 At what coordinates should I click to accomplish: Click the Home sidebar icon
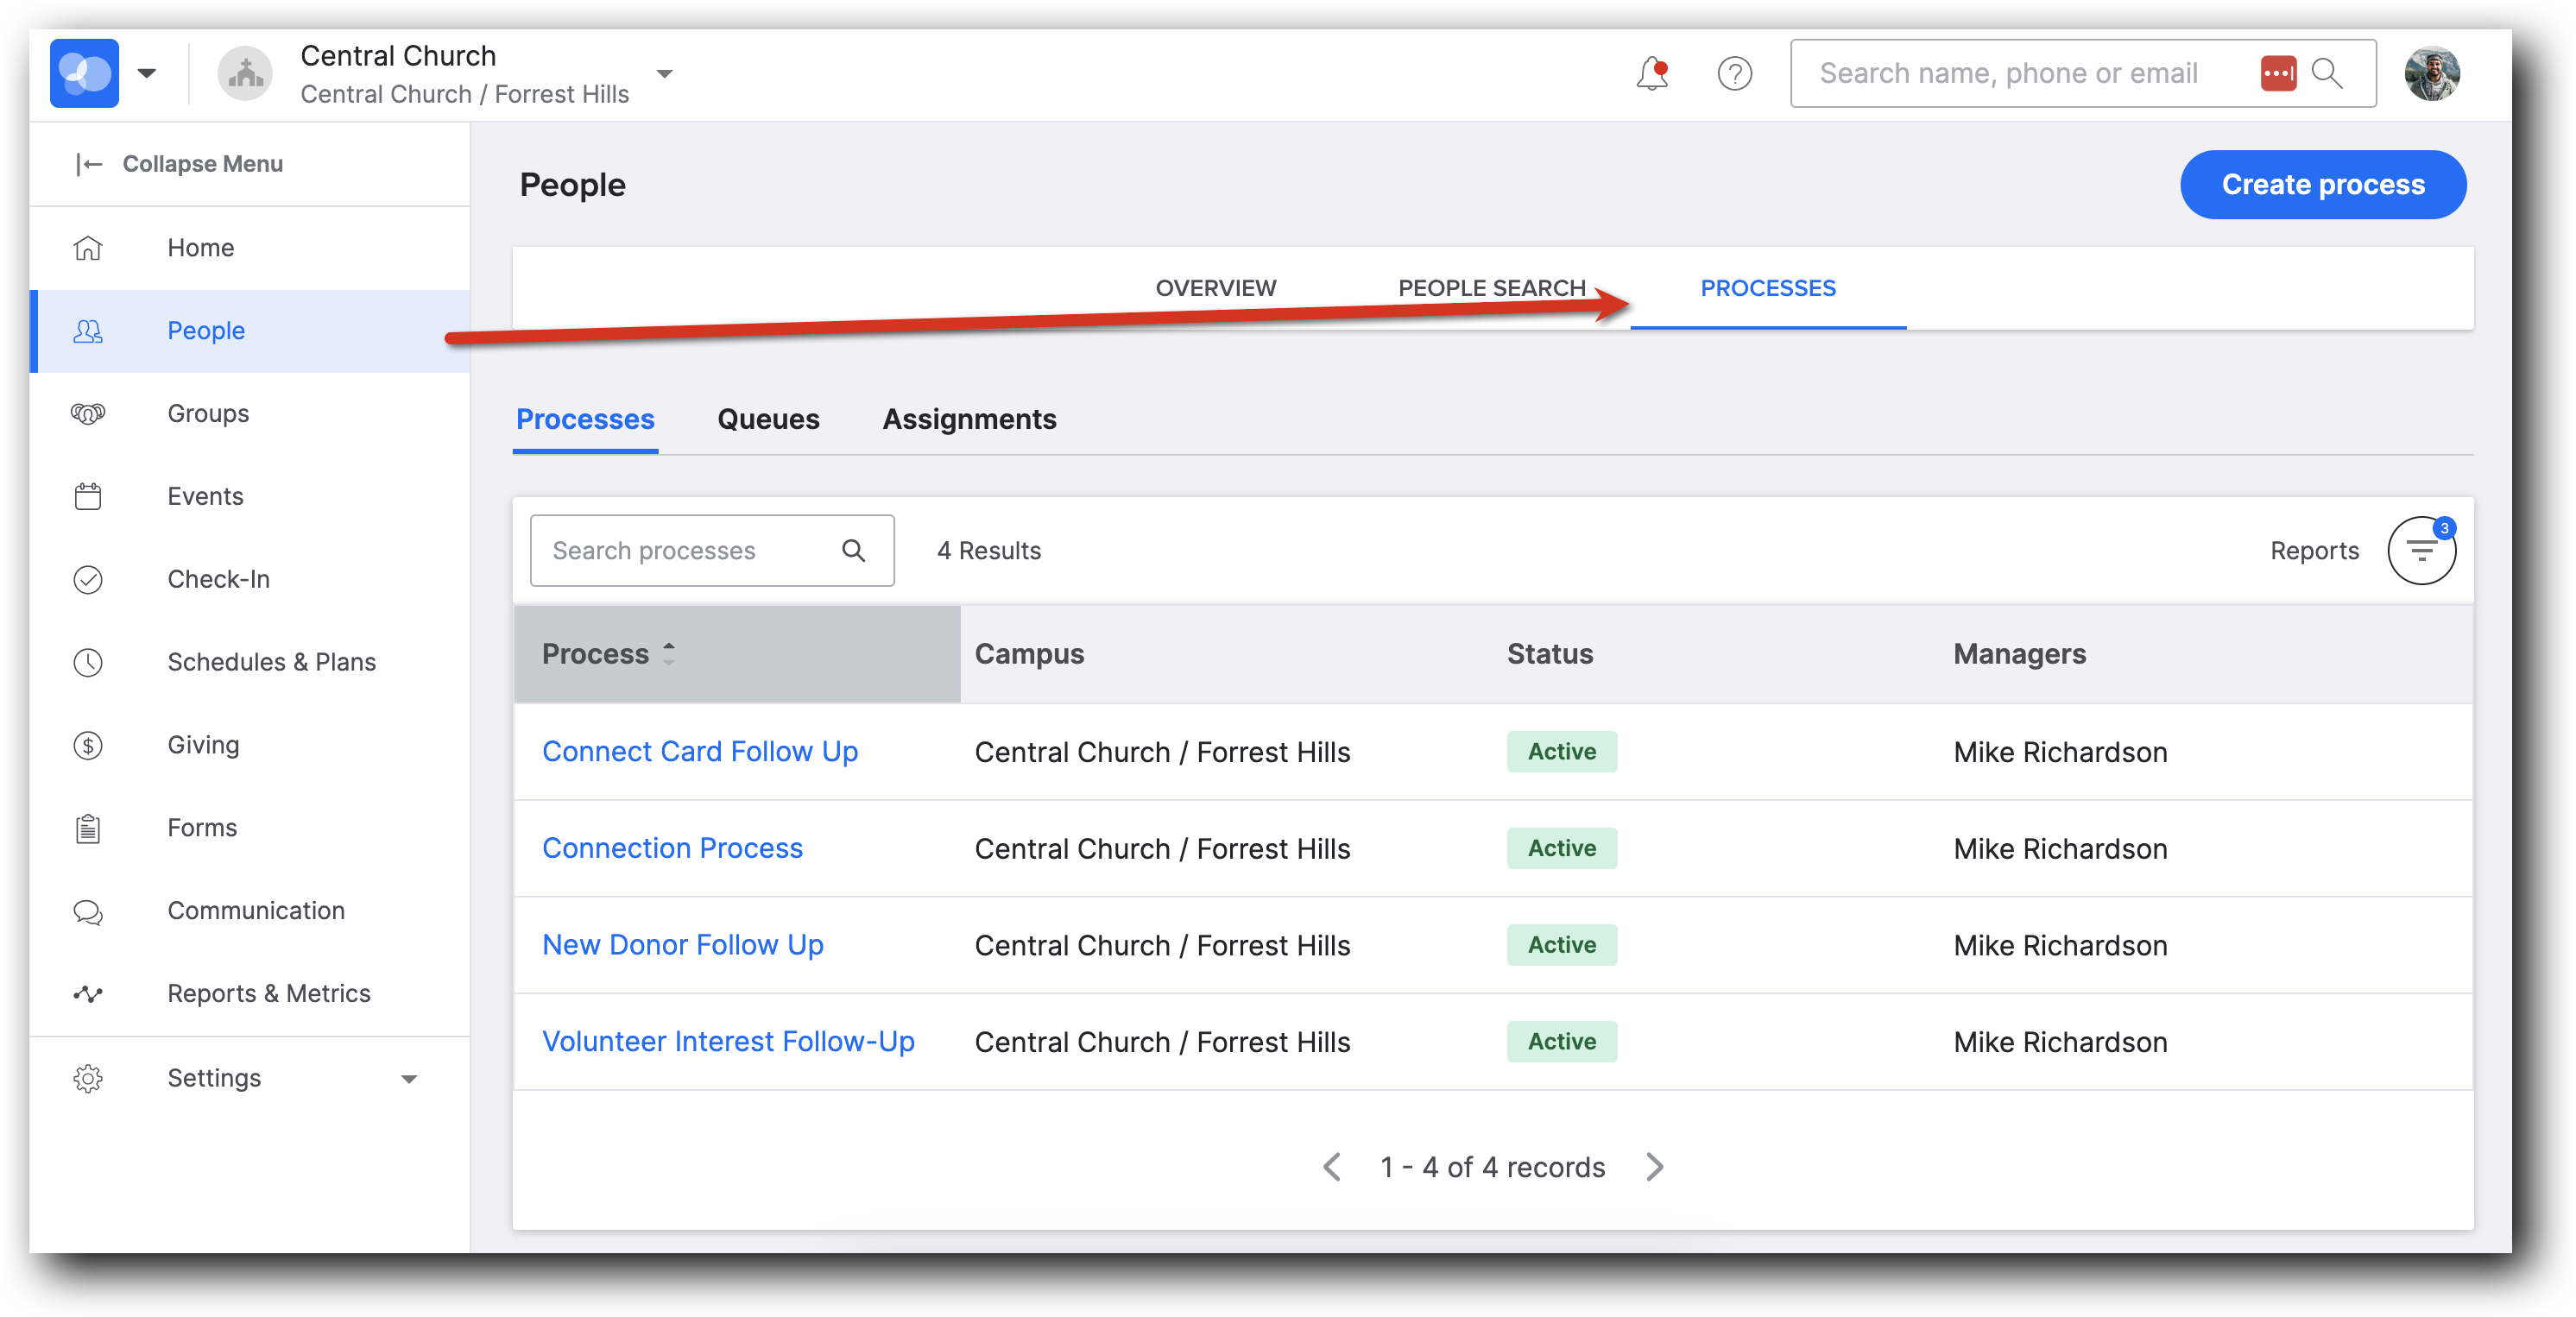coord(88,248)
